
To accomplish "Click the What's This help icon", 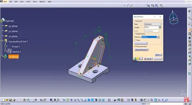I will [35, 100].
